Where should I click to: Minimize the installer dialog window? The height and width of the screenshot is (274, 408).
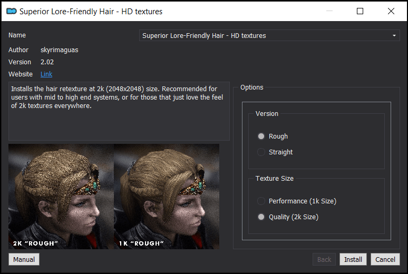tap(329, 11)
